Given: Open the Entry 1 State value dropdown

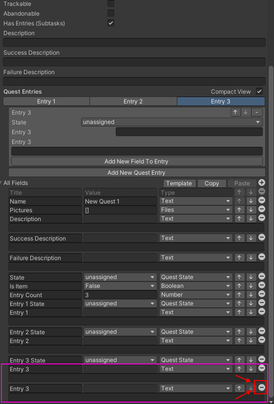Looking at the screenshot, I should [120, 303].
